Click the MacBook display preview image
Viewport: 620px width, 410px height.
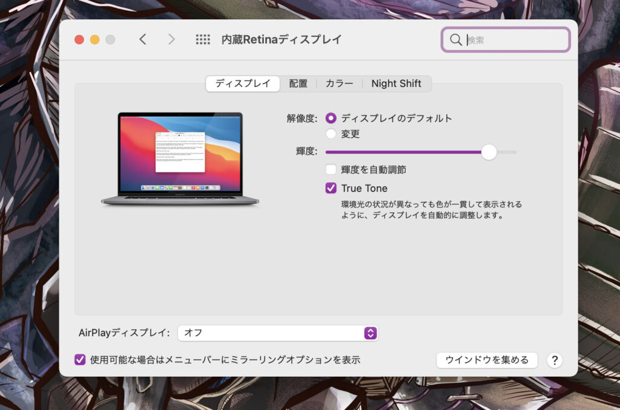pyautogui.click(x=180, y=159)
